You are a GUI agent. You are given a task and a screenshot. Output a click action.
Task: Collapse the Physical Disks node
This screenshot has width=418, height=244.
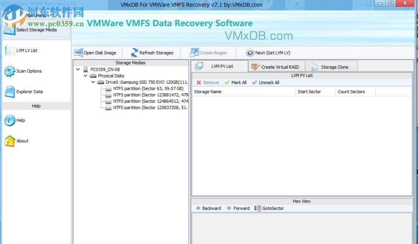(x=85, y=76)
